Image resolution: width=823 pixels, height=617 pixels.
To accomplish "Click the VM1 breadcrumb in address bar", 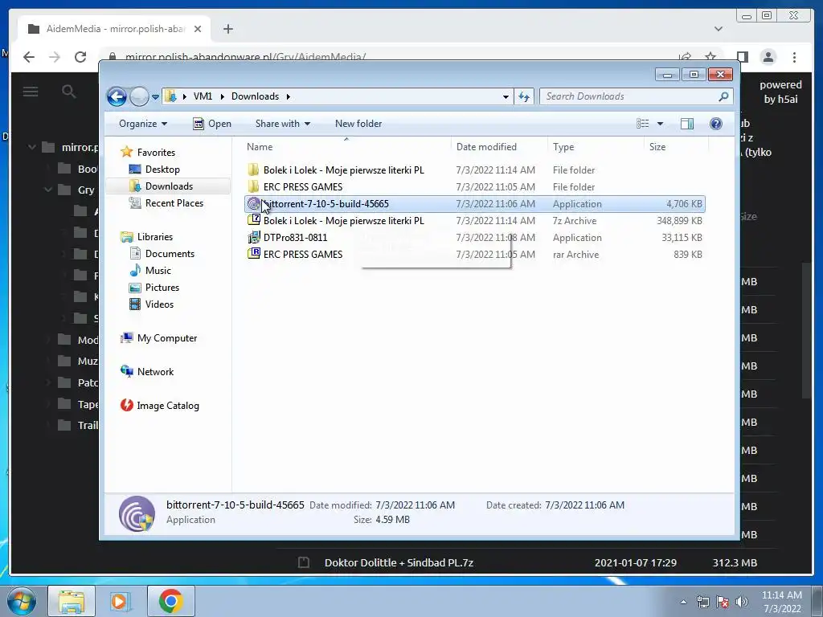I will [x=203, y=96].
